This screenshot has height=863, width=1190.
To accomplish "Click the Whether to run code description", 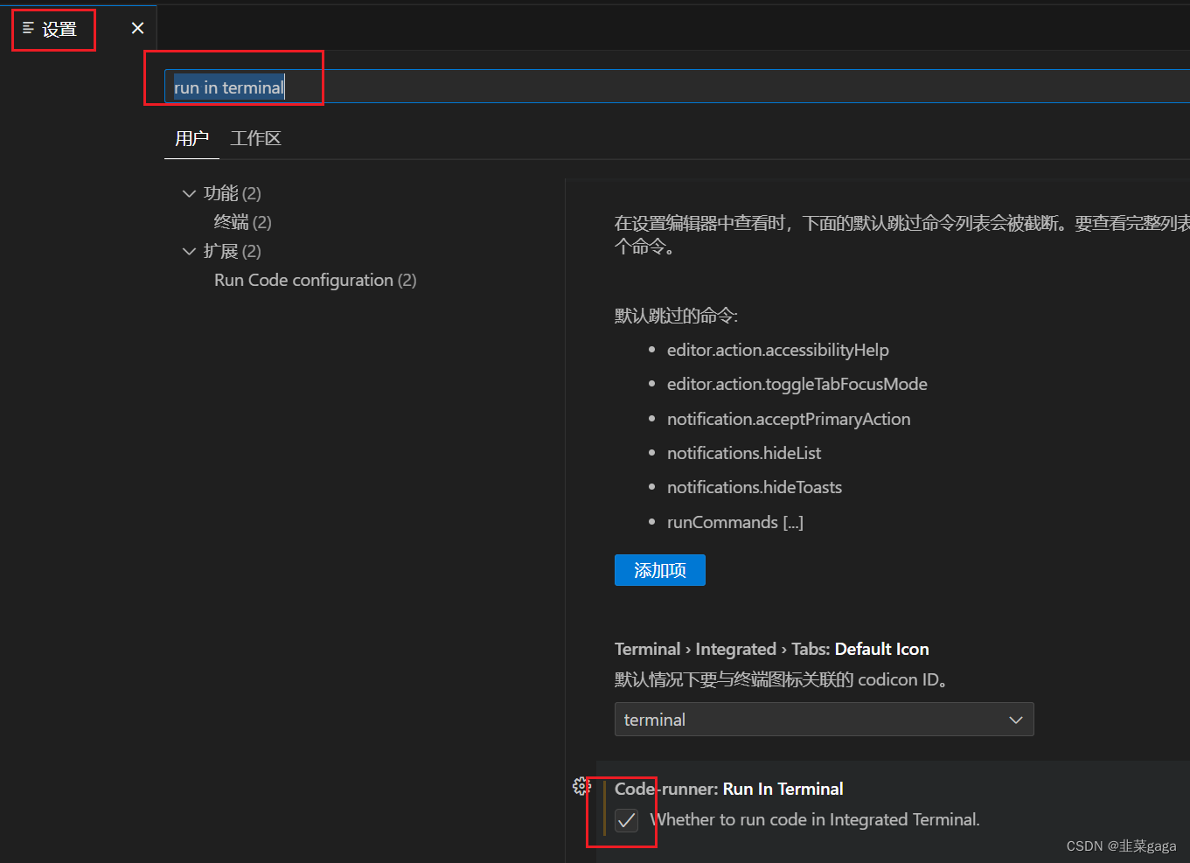I will (816, 819).
